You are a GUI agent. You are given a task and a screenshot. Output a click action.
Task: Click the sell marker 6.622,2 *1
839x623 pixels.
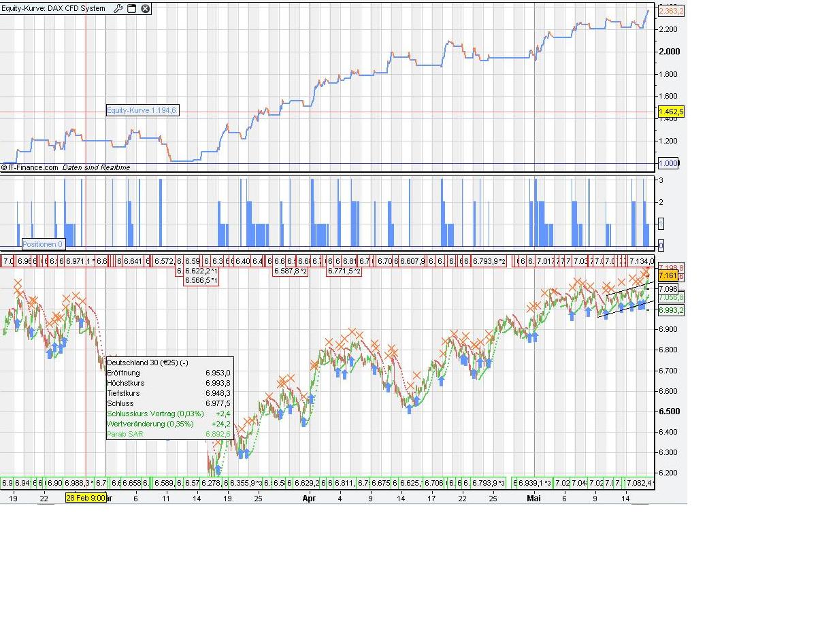coord(201,271)
